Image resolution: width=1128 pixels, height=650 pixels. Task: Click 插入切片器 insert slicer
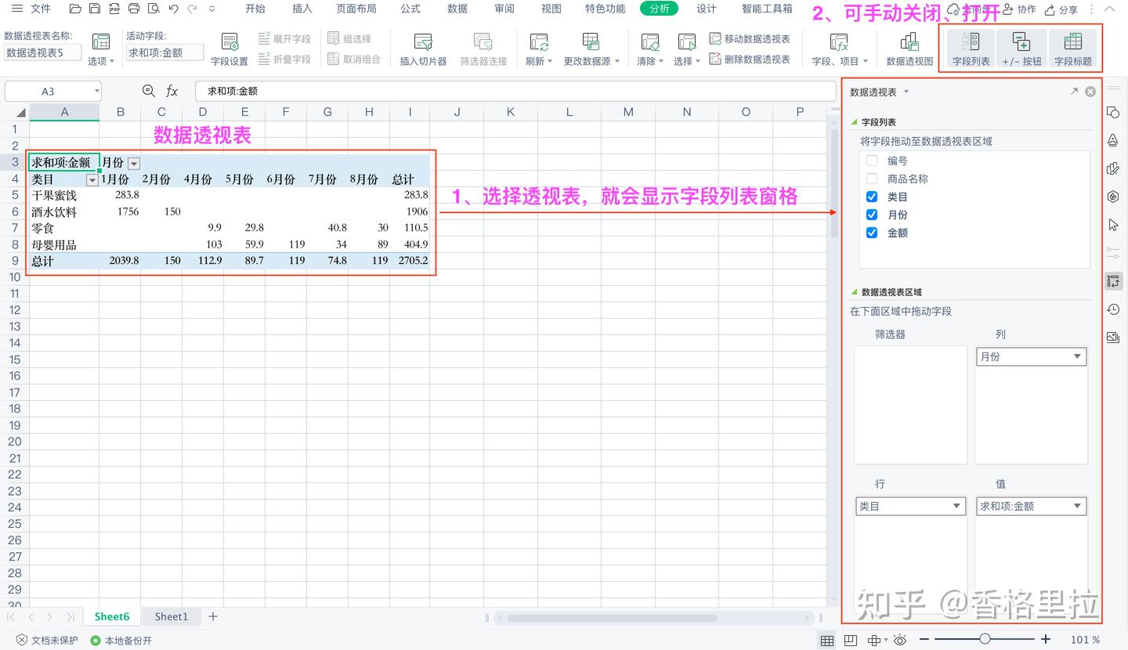[423, 49]
